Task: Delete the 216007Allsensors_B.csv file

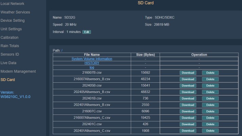Action: (x=210, y=79)
